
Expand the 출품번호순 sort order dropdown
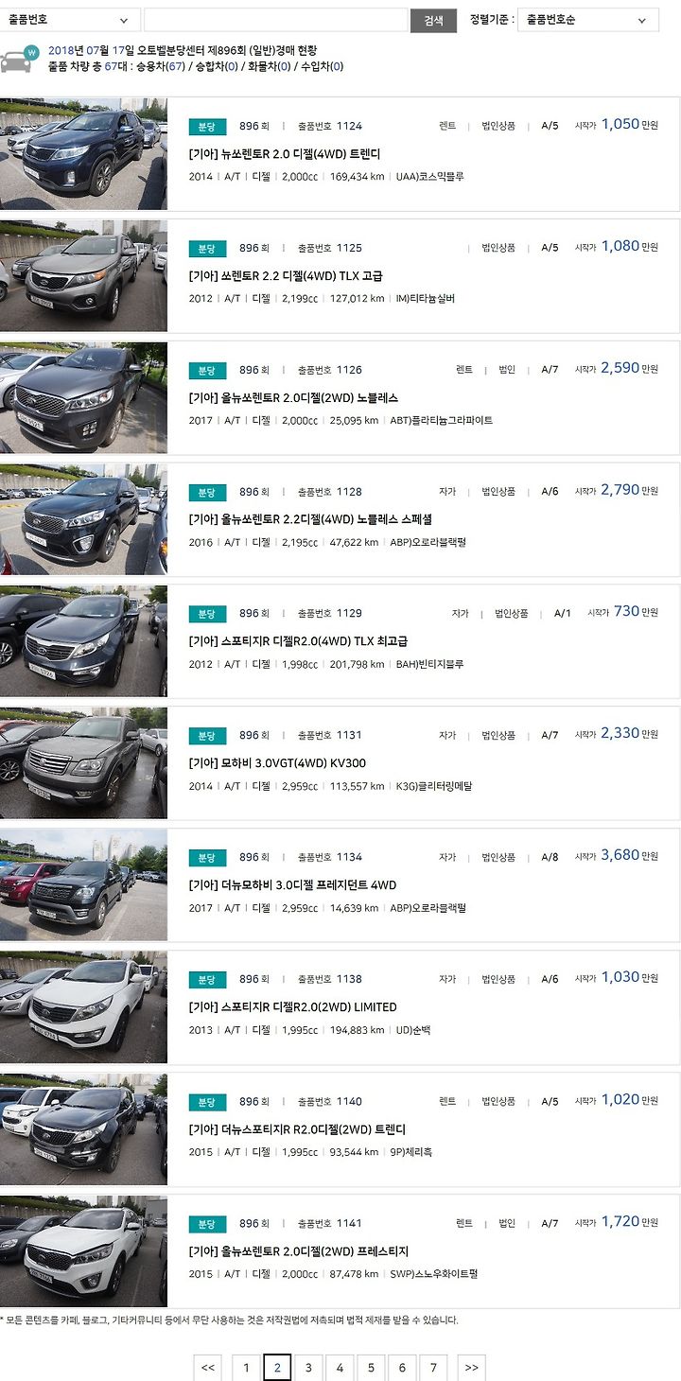point(588,20)
